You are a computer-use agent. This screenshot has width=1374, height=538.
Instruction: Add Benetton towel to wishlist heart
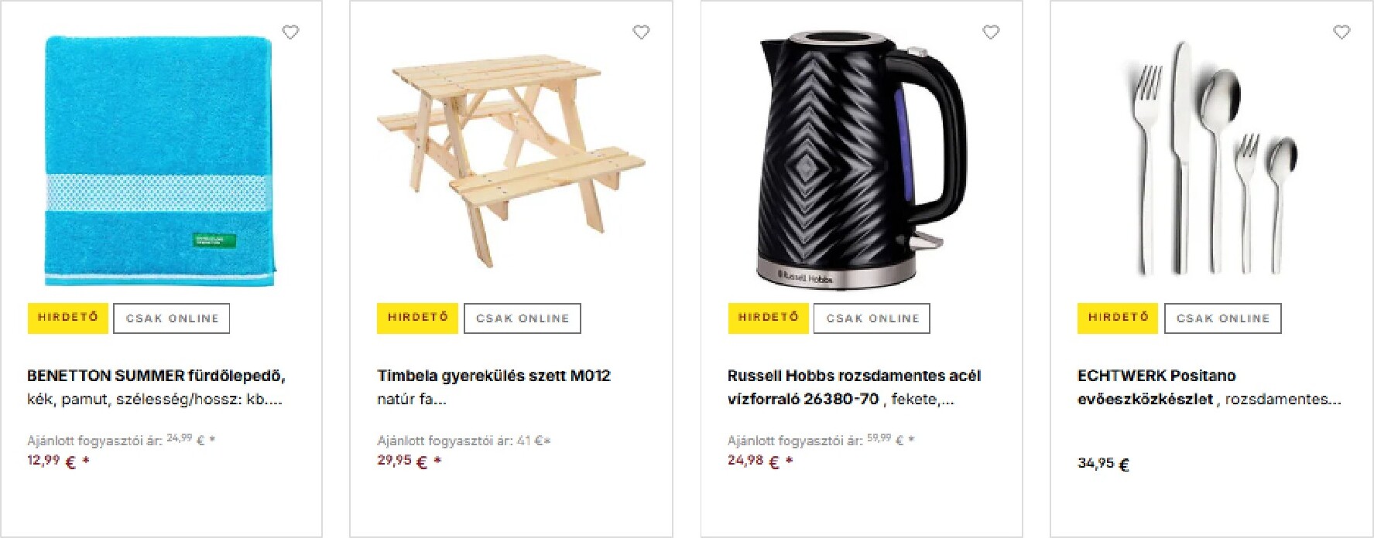[x=290, y=32]
